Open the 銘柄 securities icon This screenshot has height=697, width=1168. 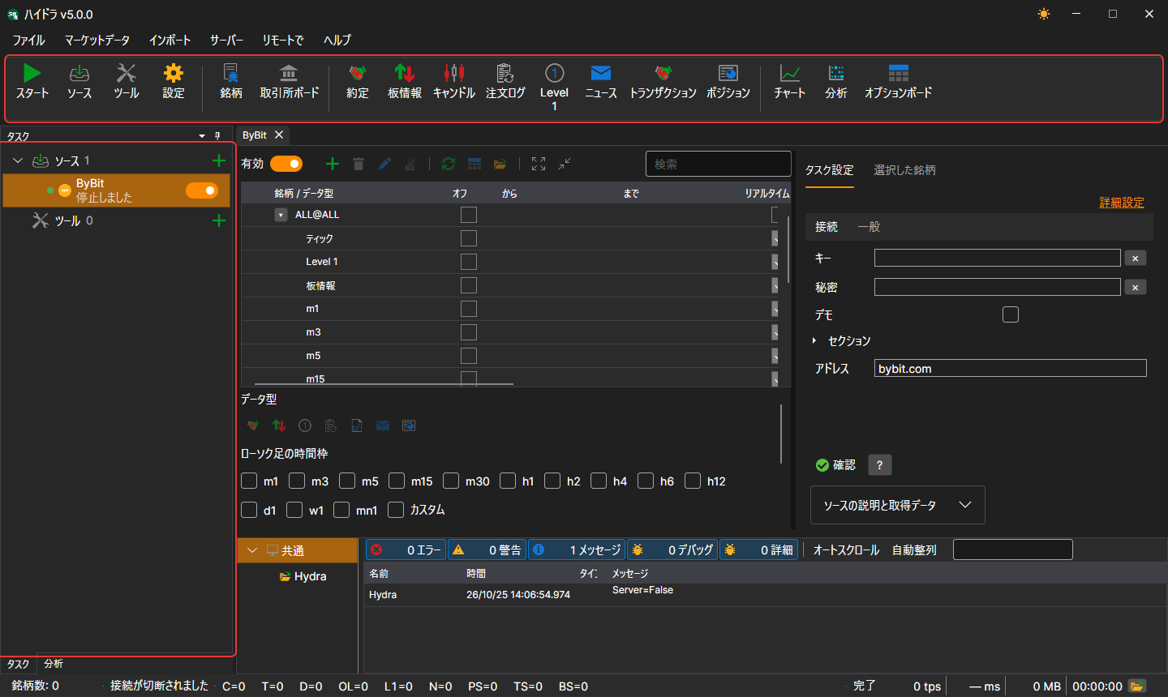231,73
